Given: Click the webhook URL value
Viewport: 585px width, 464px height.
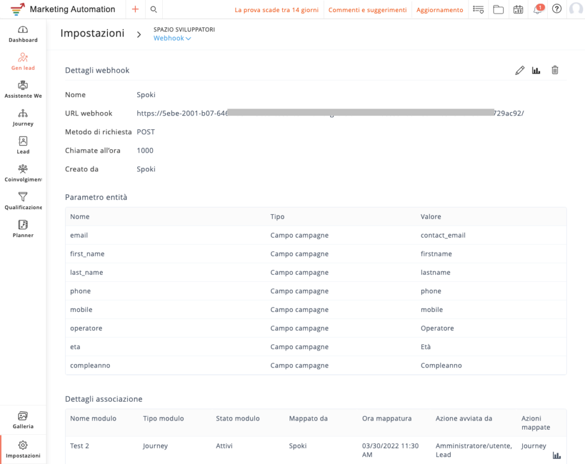Looking at the screenshot, I should coord(330,113).
